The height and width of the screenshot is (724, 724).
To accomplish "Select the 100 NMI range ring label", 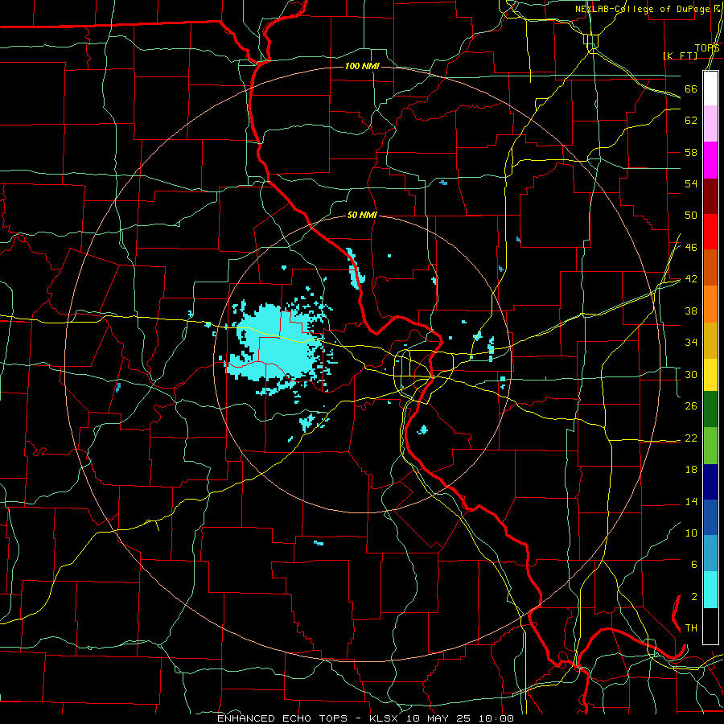I will [362, 66].
